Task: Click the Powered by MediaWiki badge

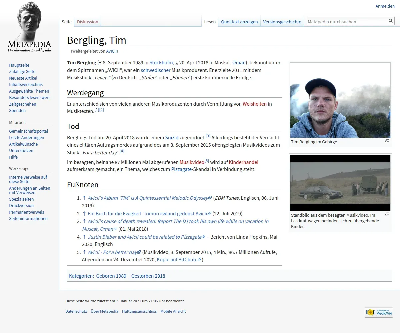Action: [379, 312]
